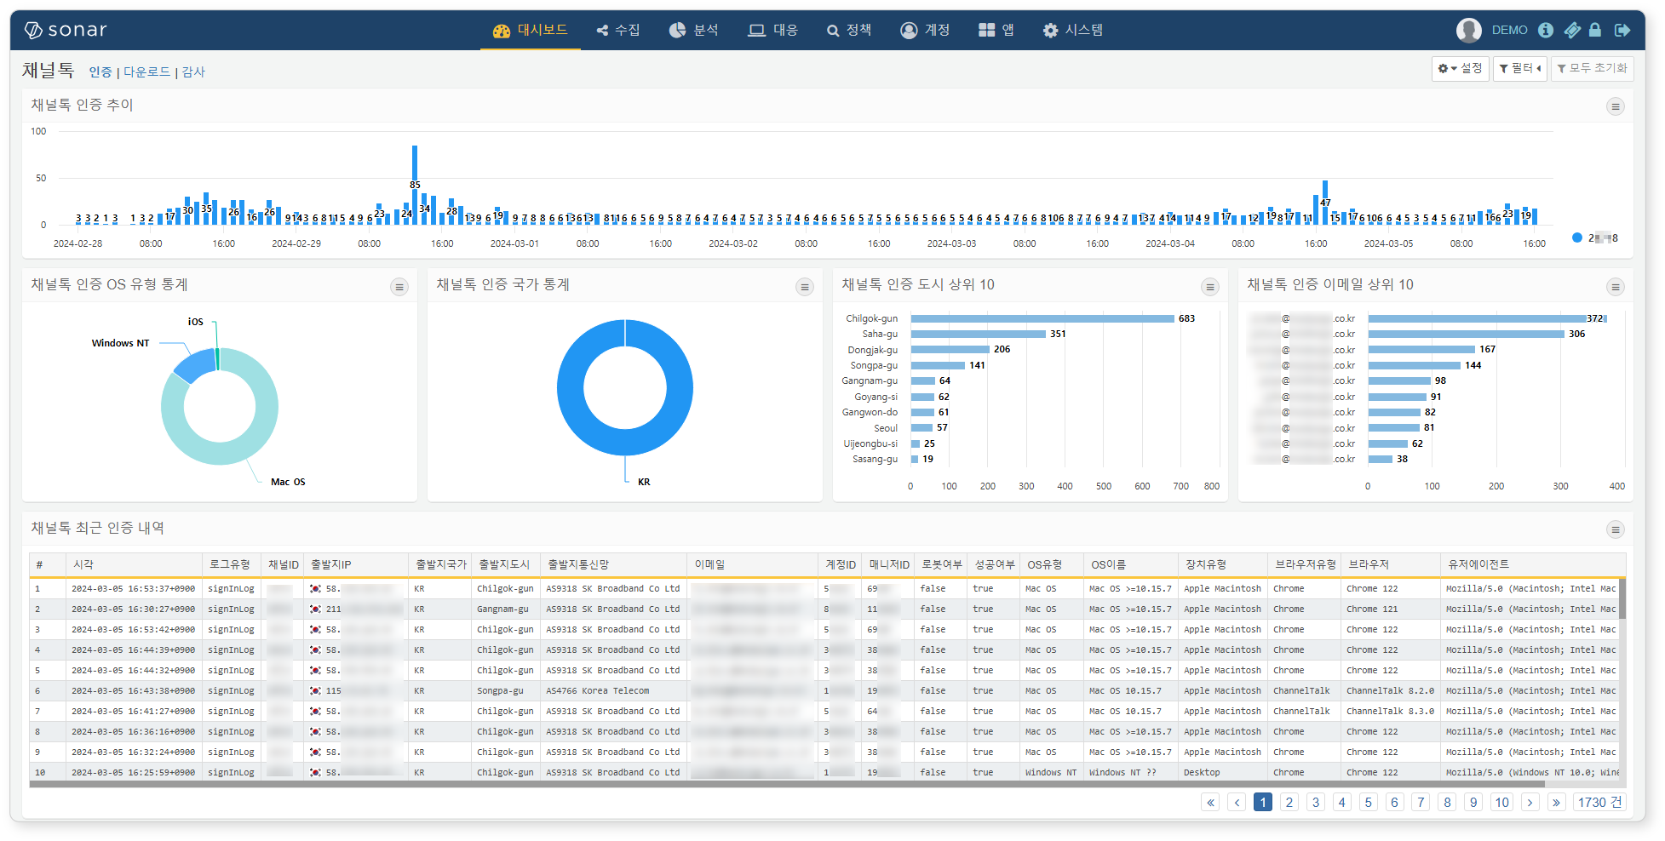Open the 계정 menu
The height and width of the screenshot is (841, 1665).
click(x=925, y=30)
